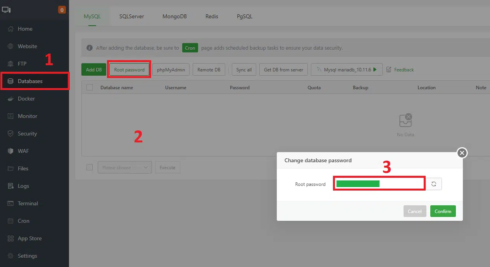Open phpMyAdmin
This screenshot has height=267, width=490.
(171, 69)
